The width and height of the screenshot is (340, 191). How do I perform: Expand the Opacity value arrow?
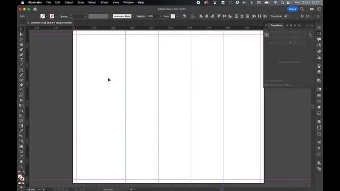coord(160,16)
